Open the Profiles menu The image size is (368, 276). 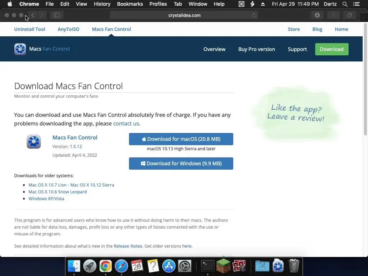click(x=158, y=4)
